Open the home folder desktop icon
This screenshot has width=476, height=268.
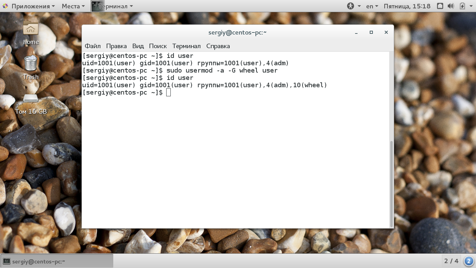pos(31,33)
